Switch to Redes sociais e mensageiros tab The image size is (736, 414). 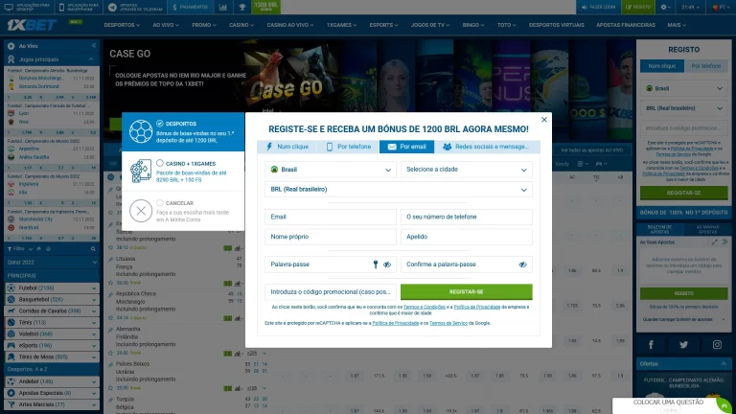[487, 147]
